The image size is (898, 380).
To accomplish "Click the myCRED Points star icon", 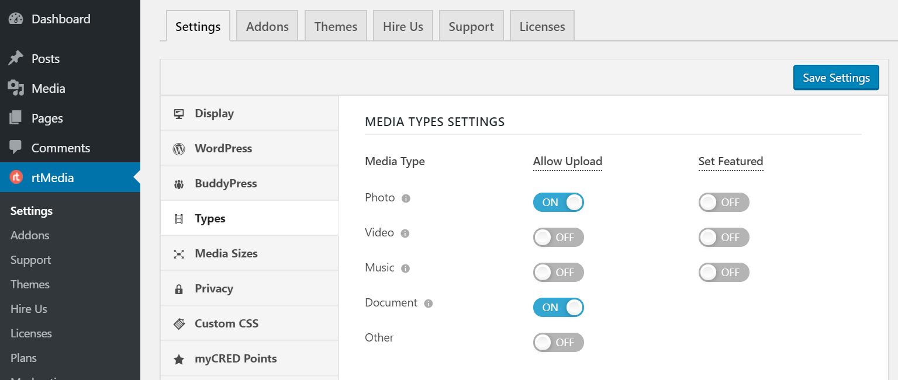I will point(179,358).
